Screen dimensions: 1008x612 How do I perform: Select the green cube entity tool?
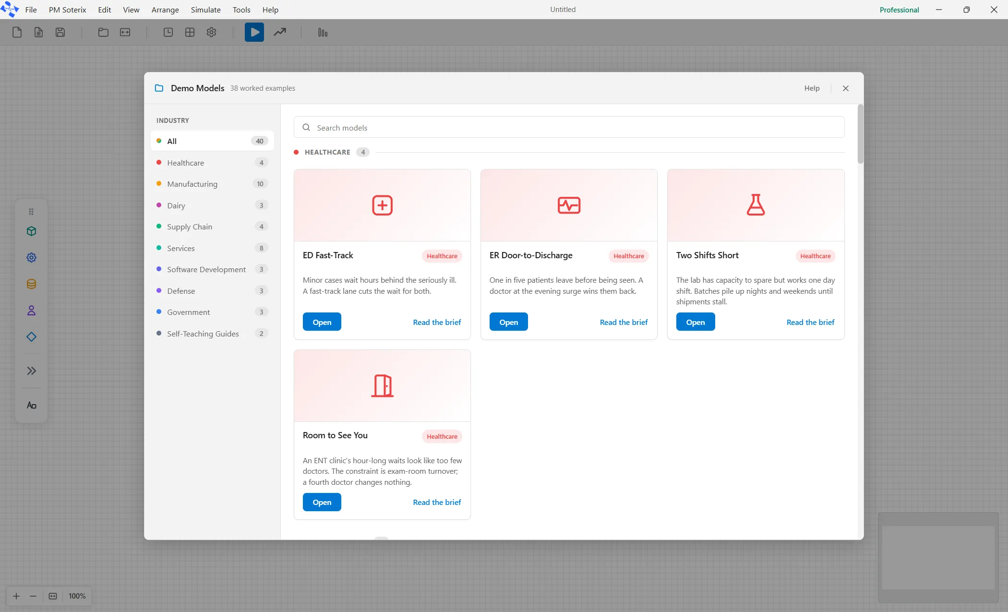pos(31,231)
